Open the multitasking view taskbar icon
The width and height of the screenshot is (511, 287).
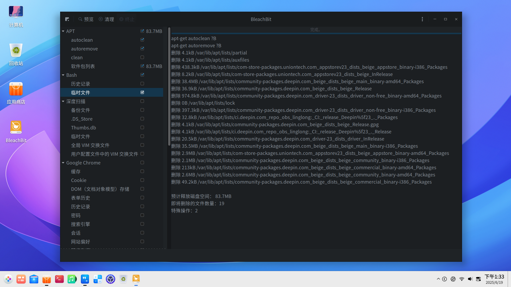(21, 279)
